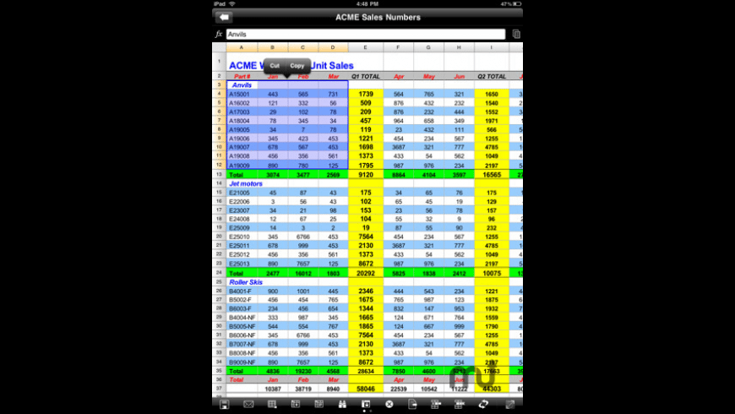Select column G header
735x414 pixels.
[428, 47]
